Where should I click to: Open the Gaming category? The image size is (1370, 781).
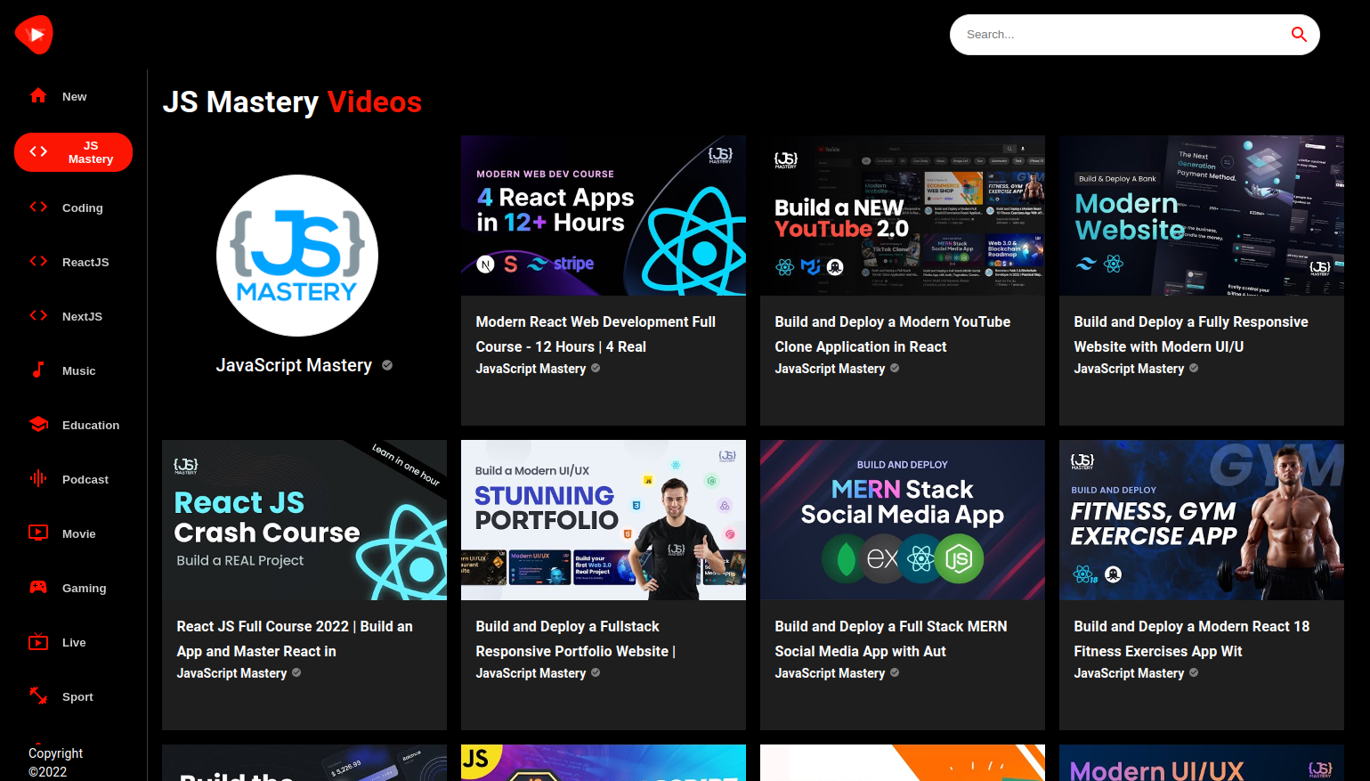[73, 588]
